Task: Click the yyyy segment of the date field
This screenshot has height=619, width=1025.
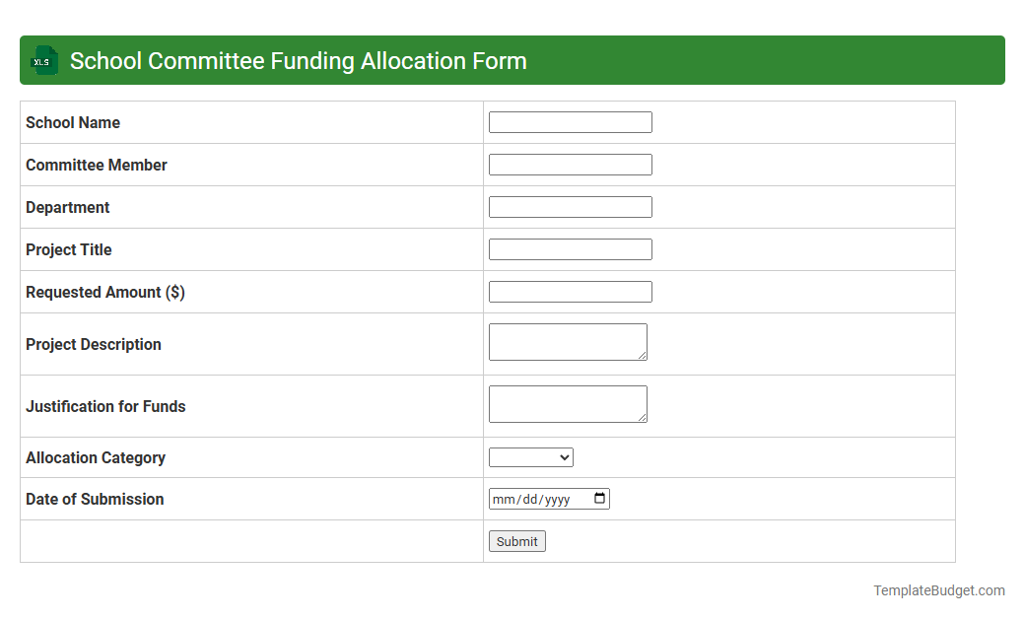Action: tap(558, 499)
